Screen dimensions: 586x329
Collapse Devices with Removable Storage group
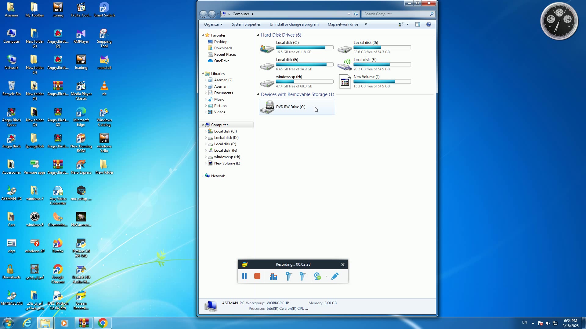tap(258, 94)
